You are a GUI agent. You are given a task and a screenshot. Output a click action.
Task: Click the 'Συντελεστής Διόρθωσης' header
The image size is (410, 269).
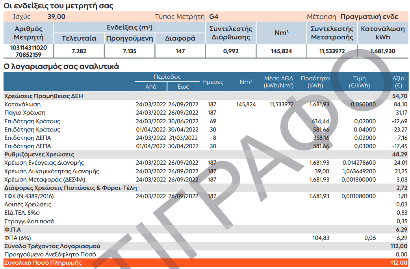point(231,33)
